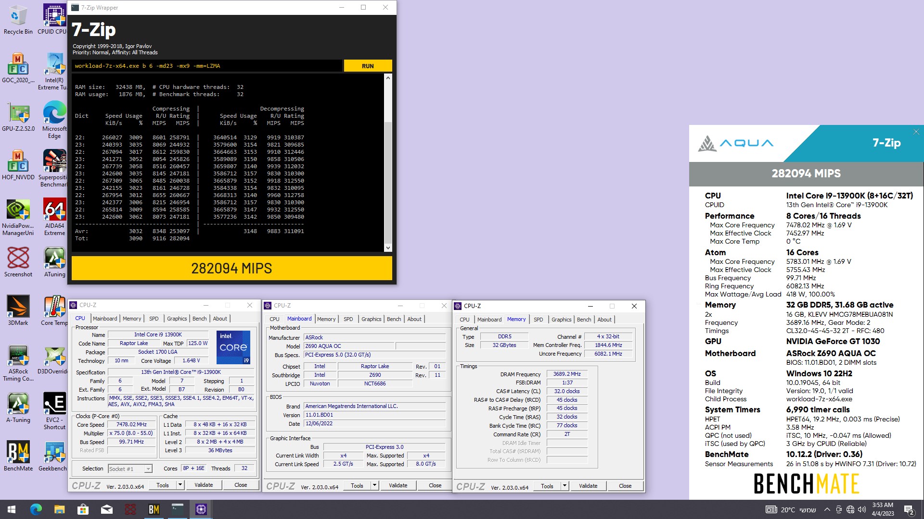Open HOF_NVVDD desktop icon

click(x=18, y=165)
